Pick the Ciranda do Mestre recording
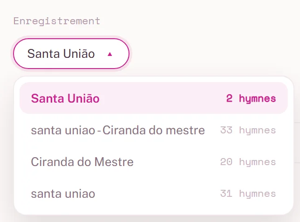300x222 pixels. point(154,162)
